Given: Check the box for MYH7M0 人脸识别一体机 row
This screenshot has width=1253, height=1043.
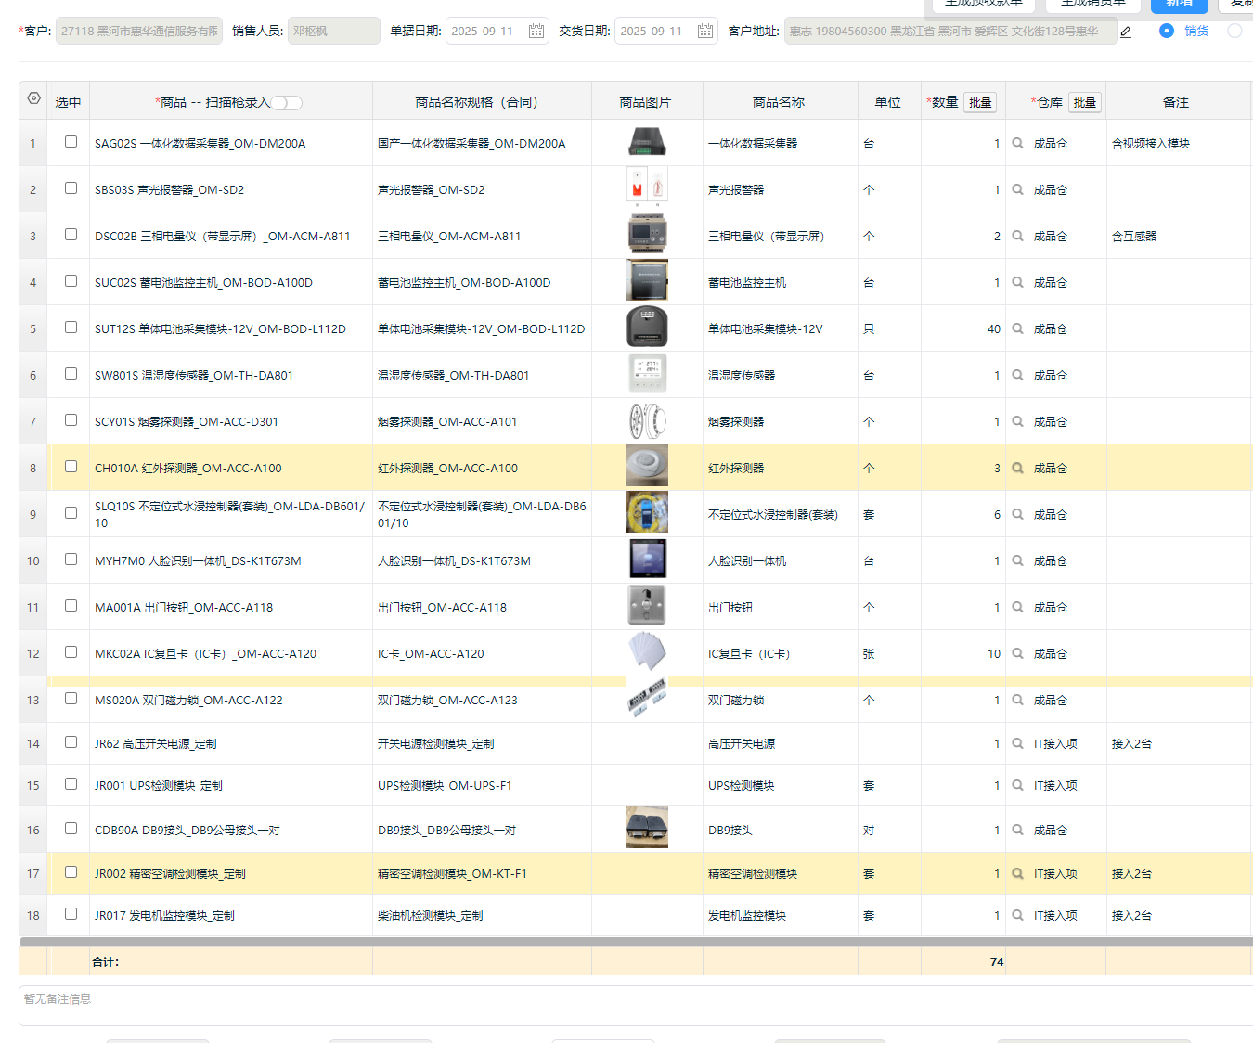Looking at the screenshot, I should (x=71, y=560).
